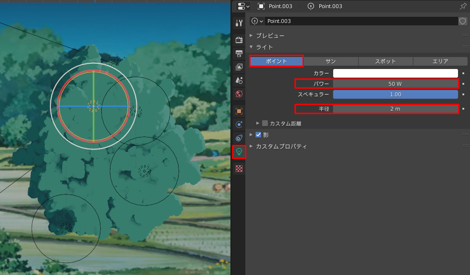Open the properties editor type dropdown

coord(243,6)
